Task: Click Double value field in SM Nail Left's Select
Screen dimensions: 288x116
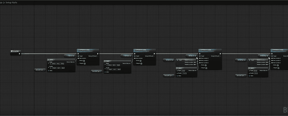Action: [x=184, y=73]
